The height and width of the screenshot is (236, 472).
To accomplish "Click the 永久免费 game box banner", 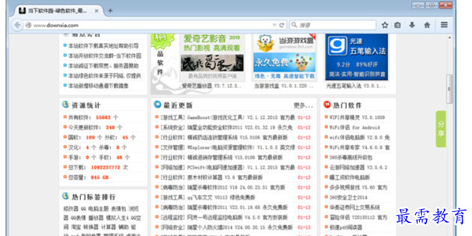I will point(284,63).
